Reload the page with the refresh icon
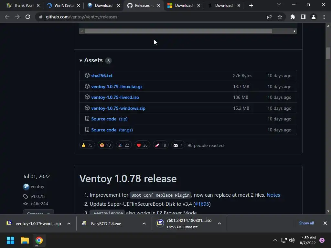Image resolution: width=331 pixels, height=248 pixels. point(28,17)
